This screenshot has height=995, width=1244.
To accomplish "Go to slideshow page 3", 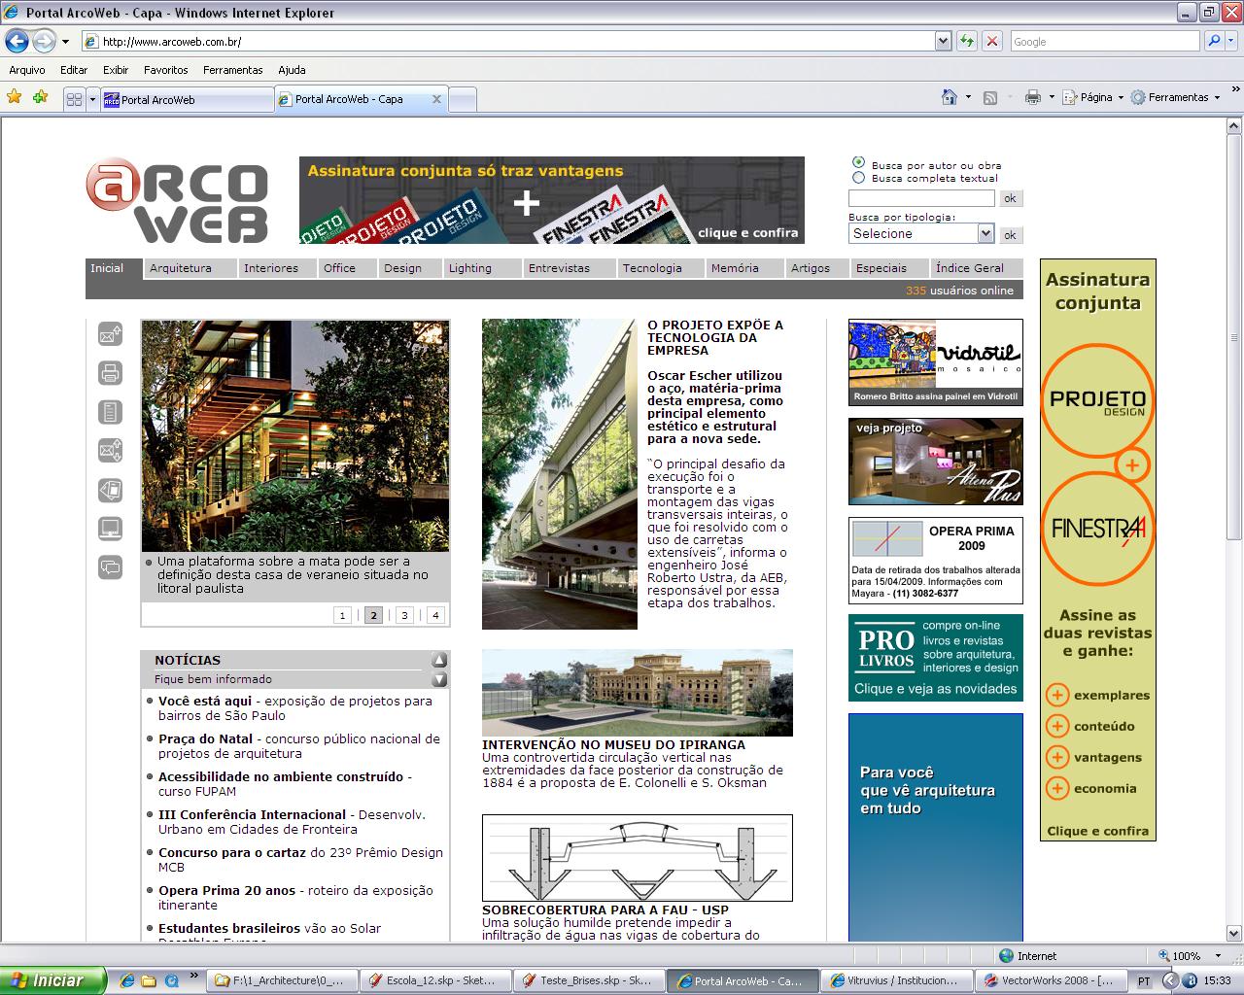I will coord(404,615).
